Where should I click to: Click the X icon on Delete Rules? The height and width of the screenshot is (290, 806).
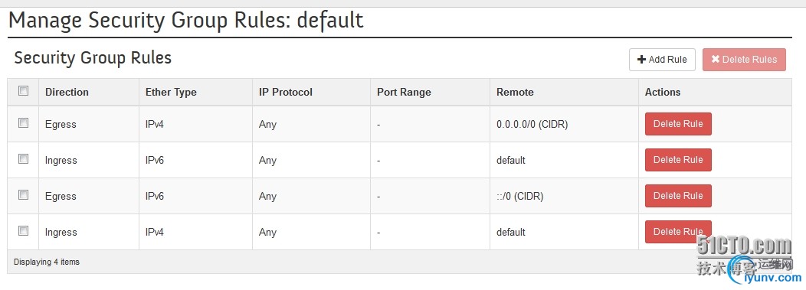(x=716, y=60)
